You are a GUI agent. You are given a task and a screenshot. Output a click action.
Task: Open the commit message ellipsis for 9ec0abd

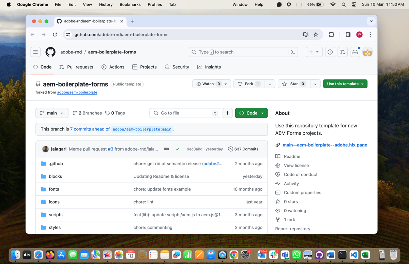click(x=166, y=149)
